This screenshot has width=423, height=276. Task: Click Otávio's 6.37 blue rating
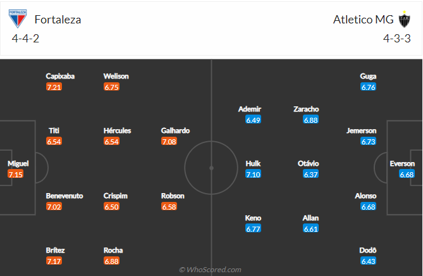click(x=310, y=174)
